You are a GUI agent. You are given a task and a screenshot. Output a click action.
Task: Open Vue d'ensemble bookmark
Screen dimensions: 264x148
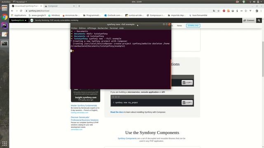click(198, 15)
